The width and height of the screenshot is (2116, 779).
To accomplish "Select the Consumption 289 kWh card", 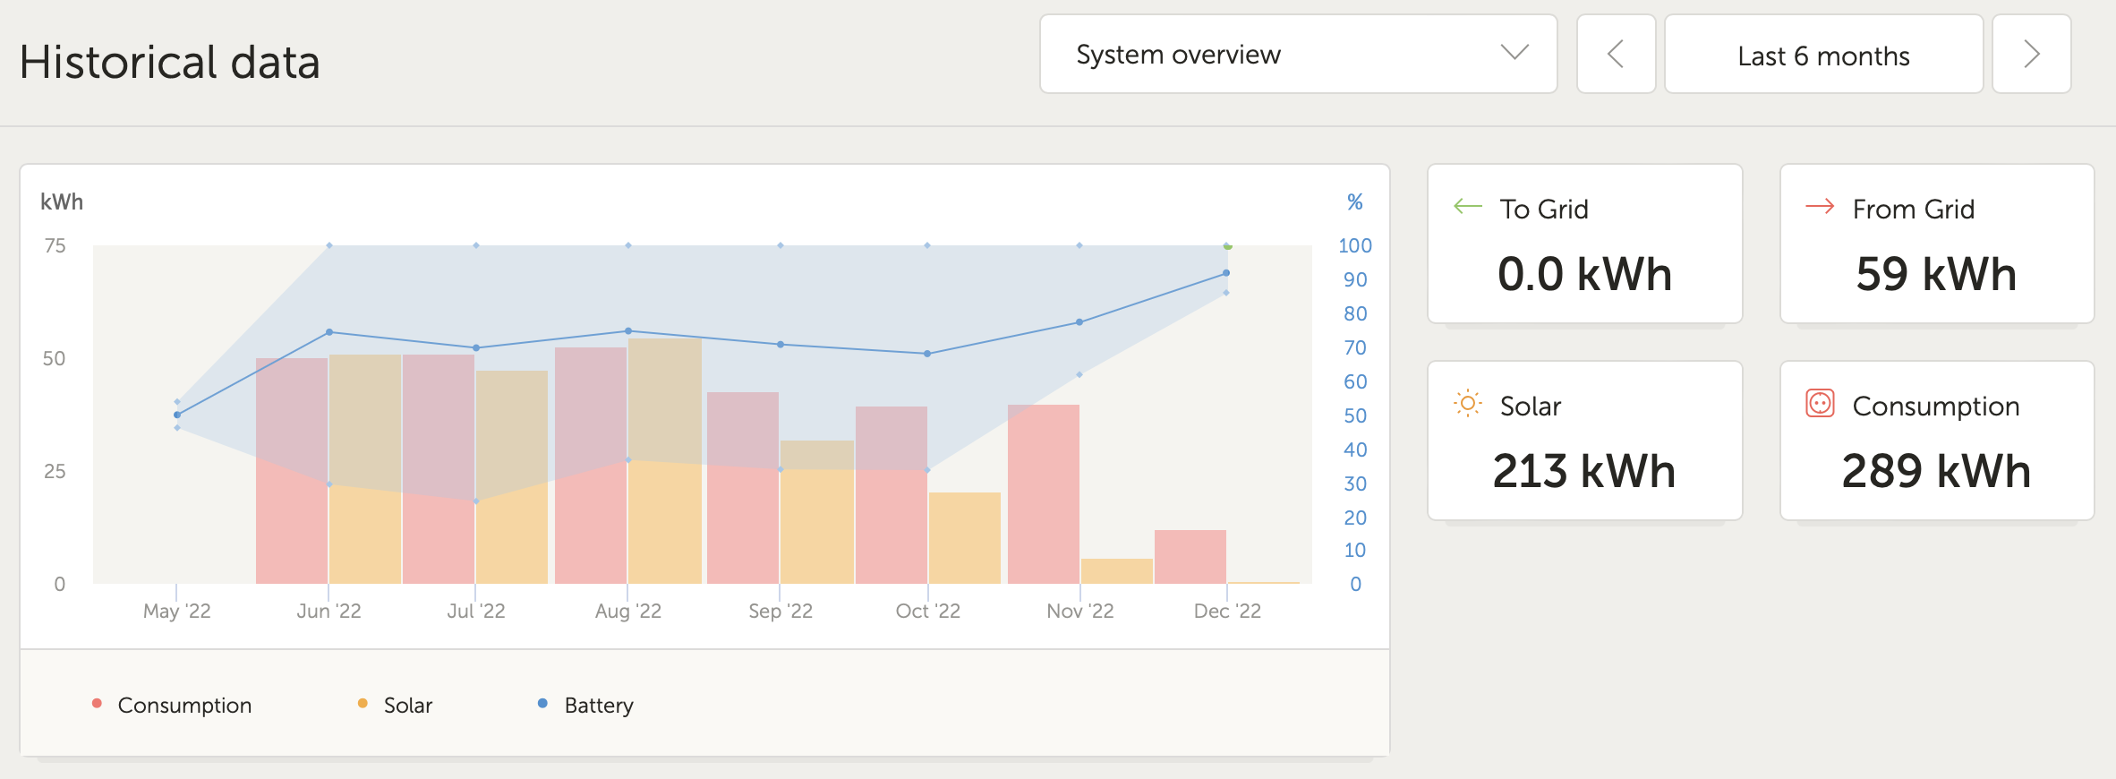I will click(x=1937, y=441).
